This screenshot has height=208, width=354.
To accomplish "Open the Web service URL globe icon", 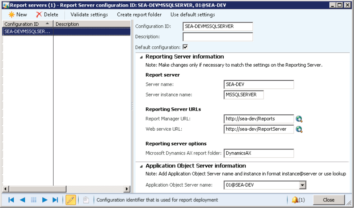I will click(299, 129).
